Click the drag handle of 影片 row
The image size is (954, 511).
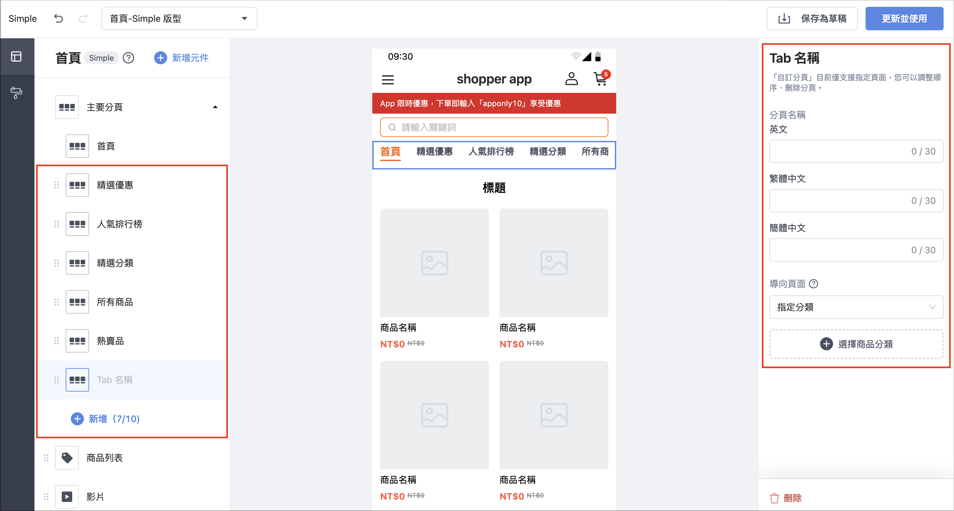(46, 497)
